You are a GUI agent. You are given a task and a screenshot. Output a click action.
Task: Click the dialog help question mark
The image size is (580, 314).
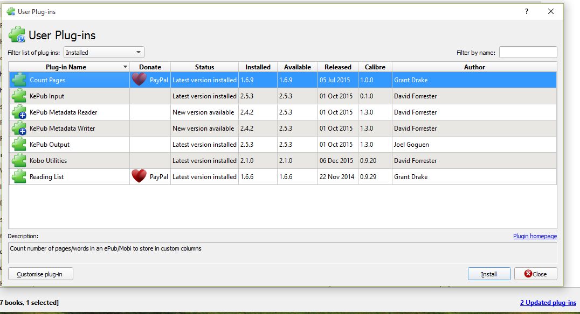526,11
